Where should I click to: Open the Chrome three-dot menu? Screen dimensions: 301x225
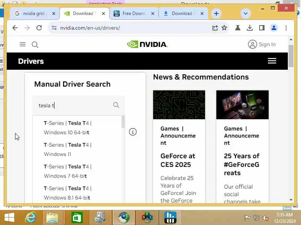point(286,28)
